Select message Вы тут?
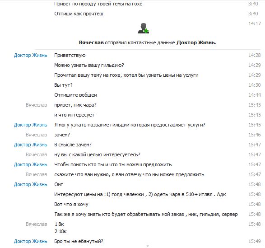The width and height of the screenshot is (265, 248). coord(63,85)
